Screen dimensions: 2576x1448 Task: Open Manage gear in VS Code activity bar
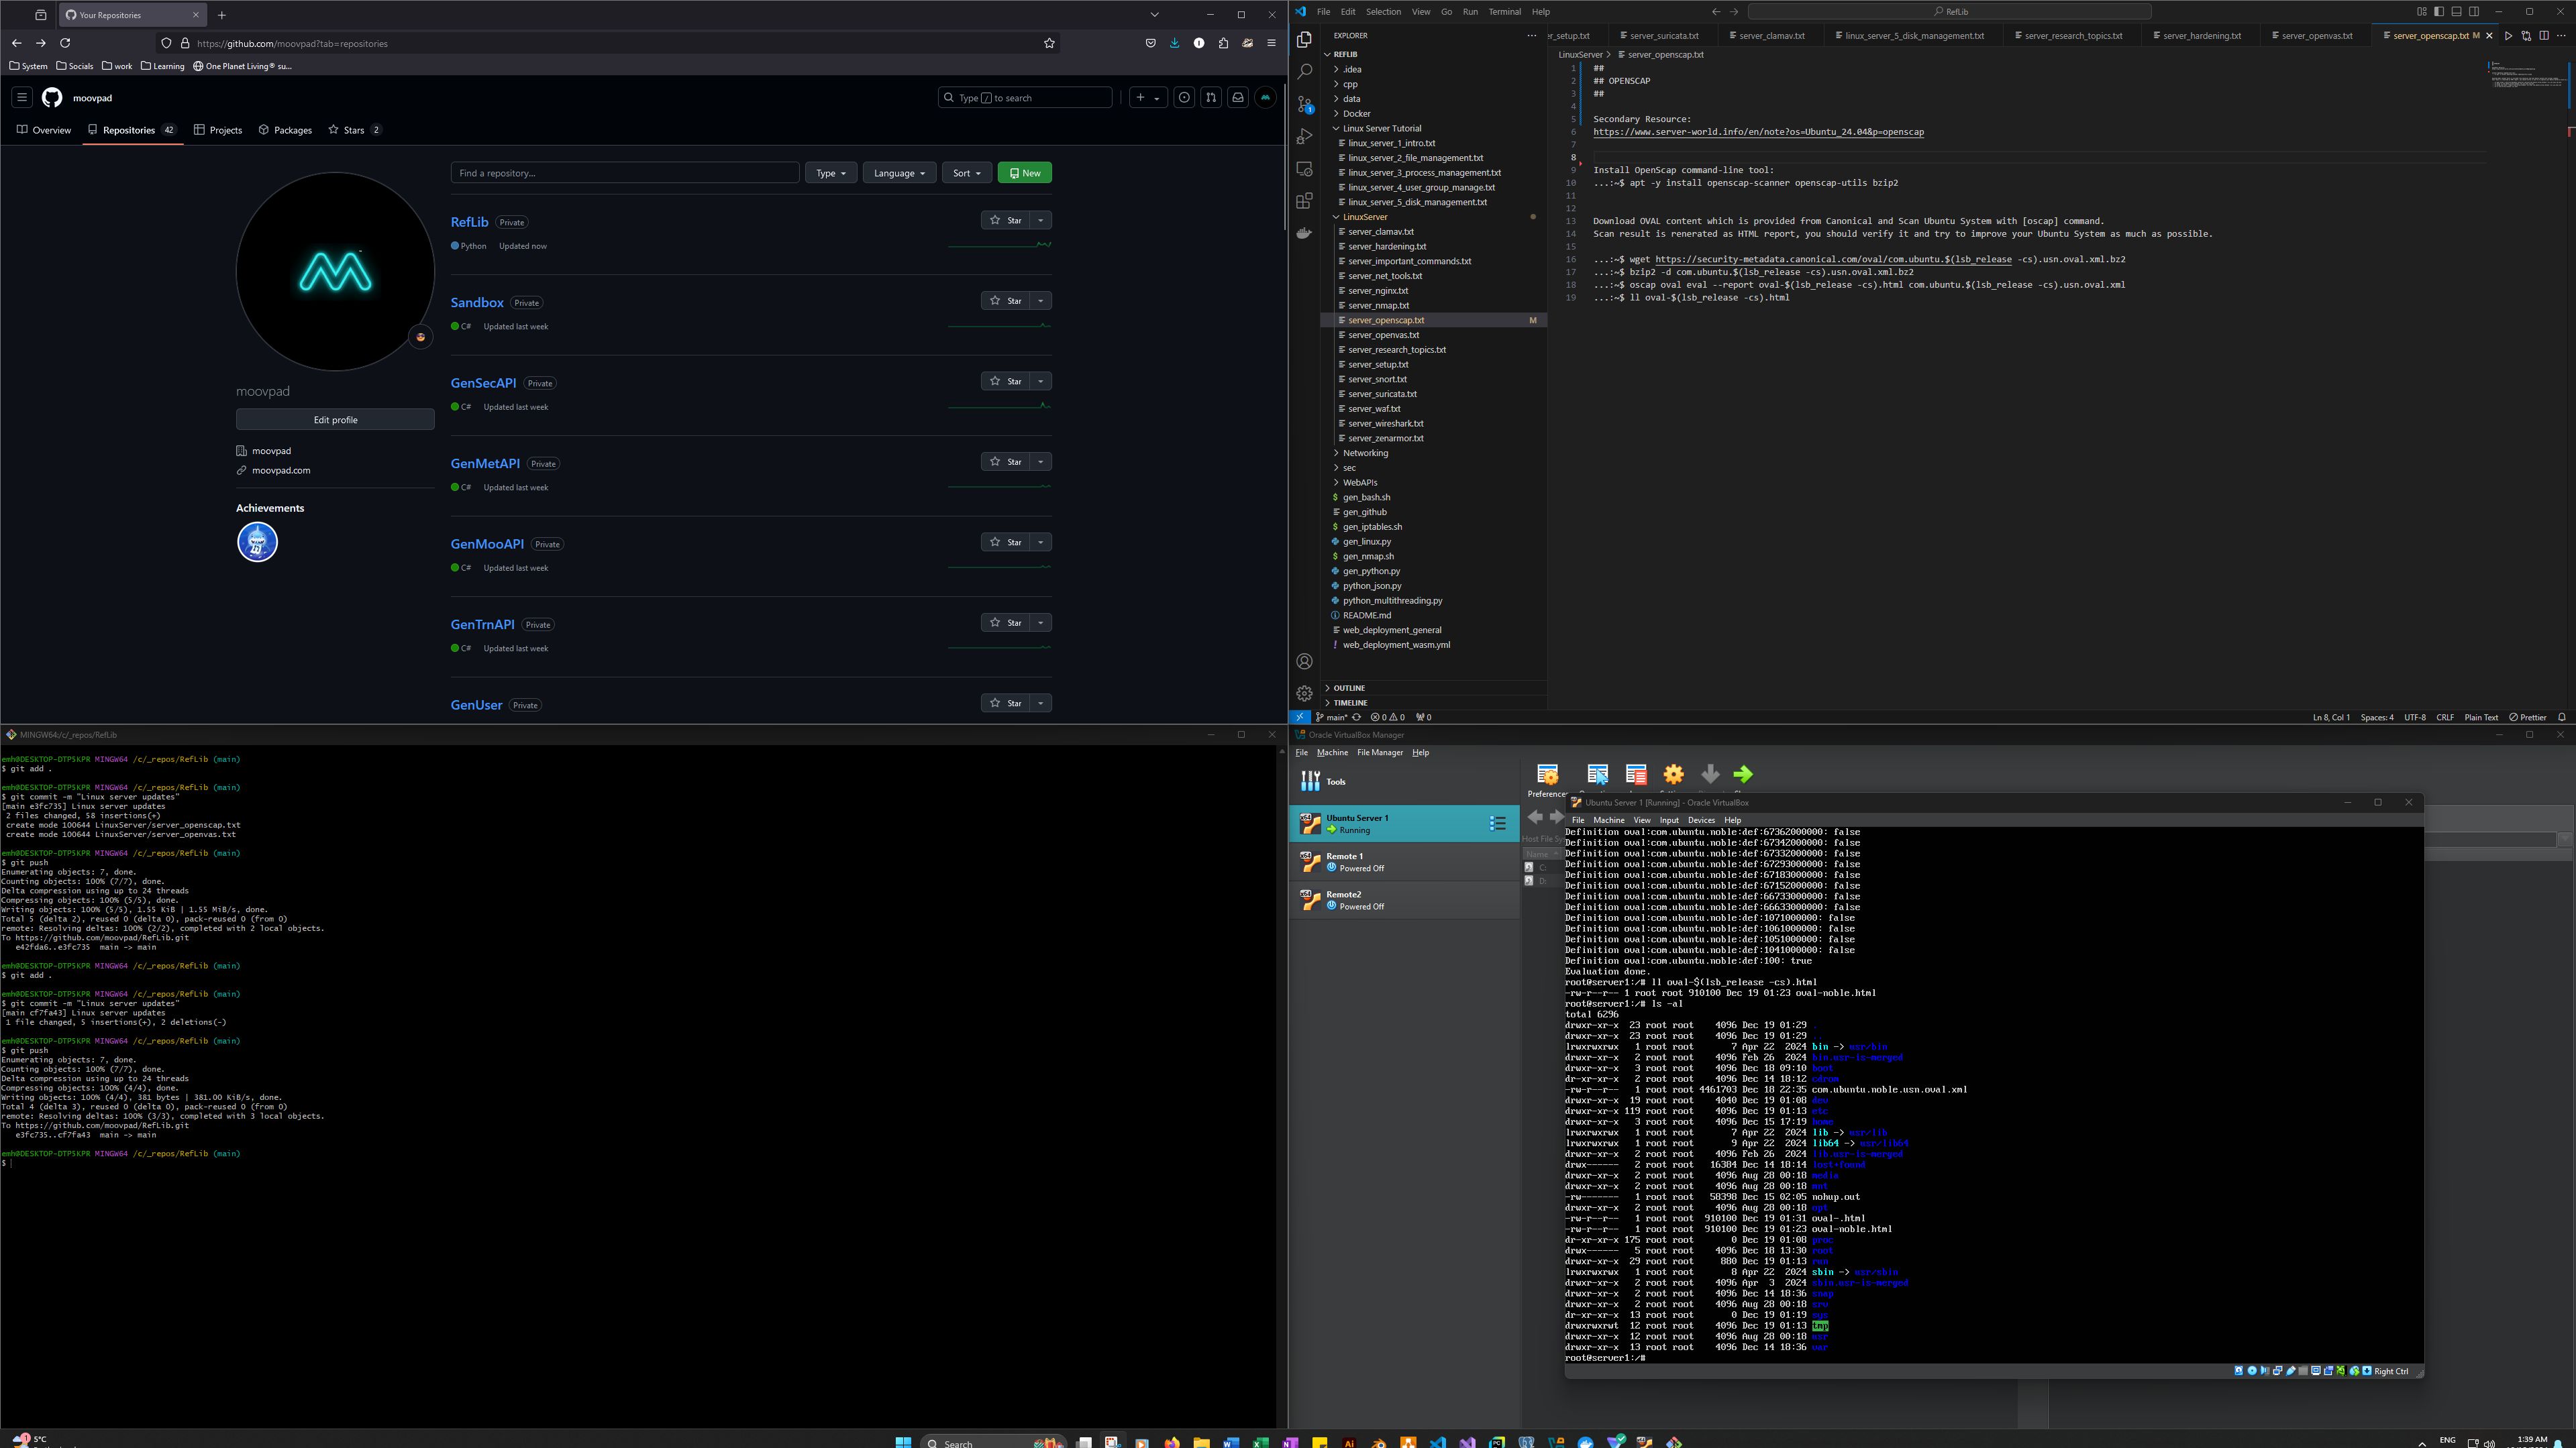[1304, 693]
